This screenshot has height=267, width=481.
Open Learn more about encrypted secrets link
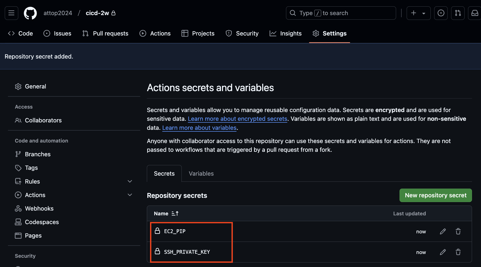coord(237,119)
